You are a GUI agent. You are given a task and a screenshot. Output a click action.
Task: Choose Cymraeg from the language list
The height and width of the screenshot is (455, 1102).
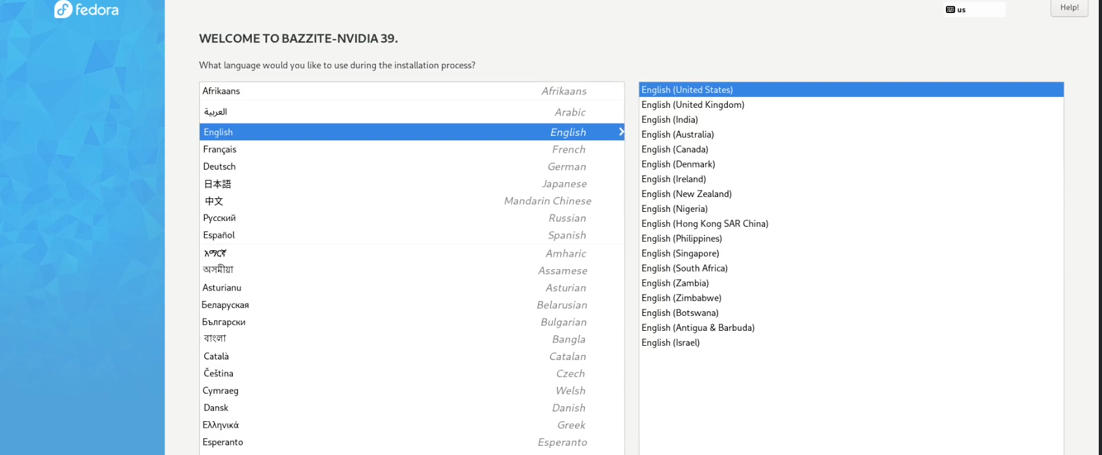pos(412,391)
